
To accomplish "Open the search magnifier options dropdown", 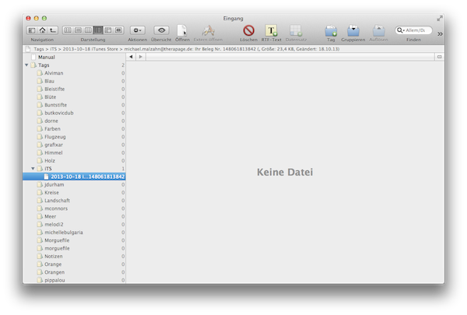I will (x=400, y=30).
